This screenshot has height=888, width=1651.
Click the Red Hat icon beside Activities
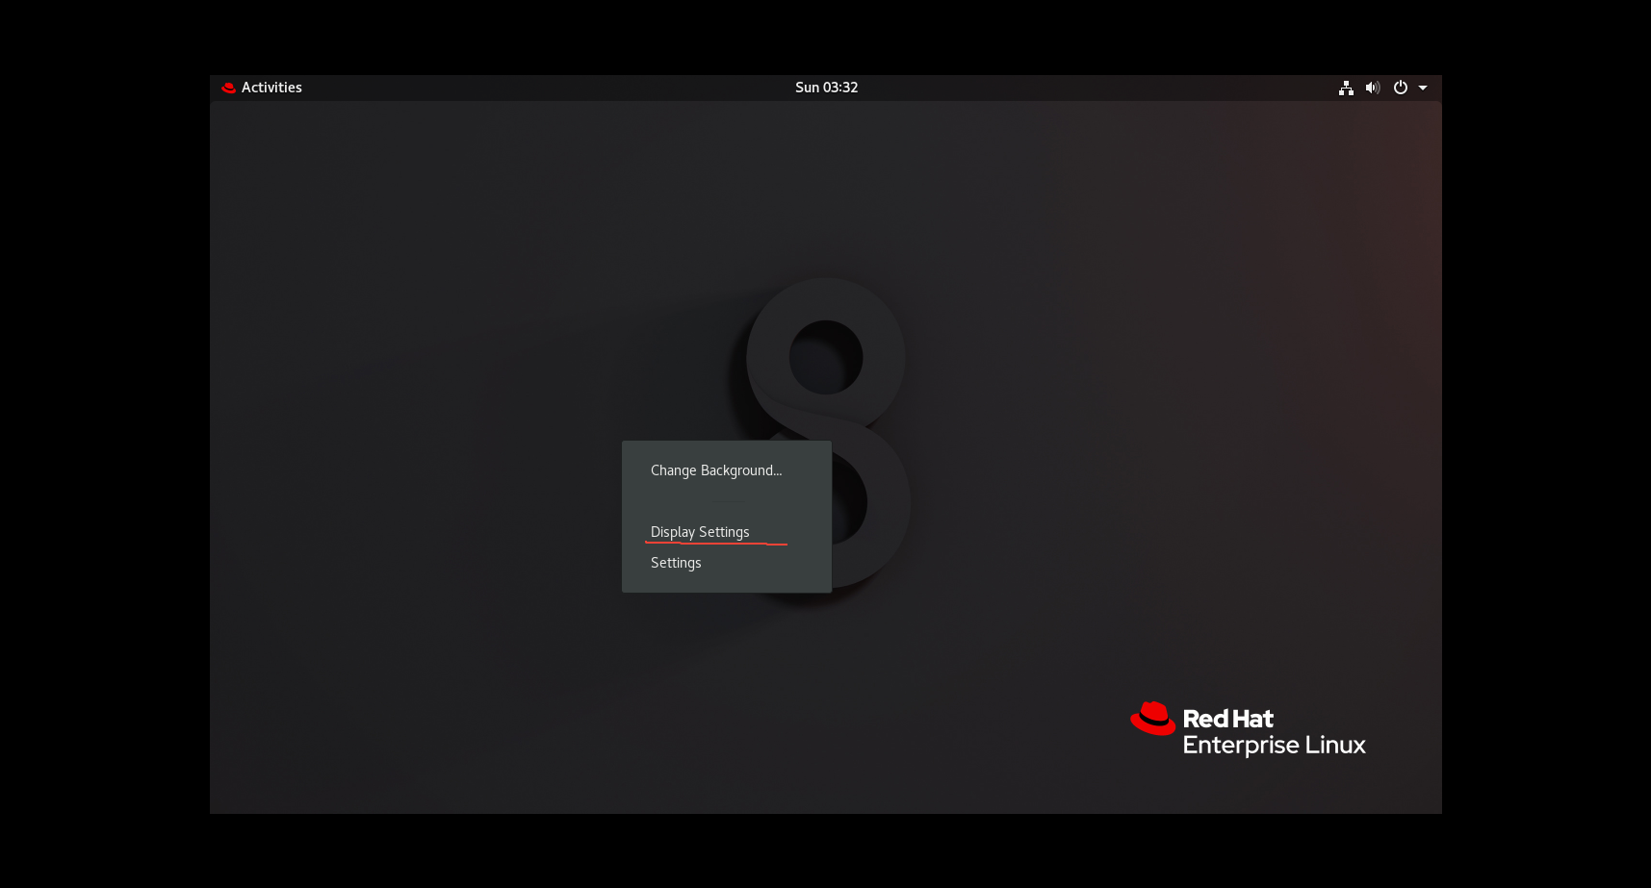[x=228, y=87]
